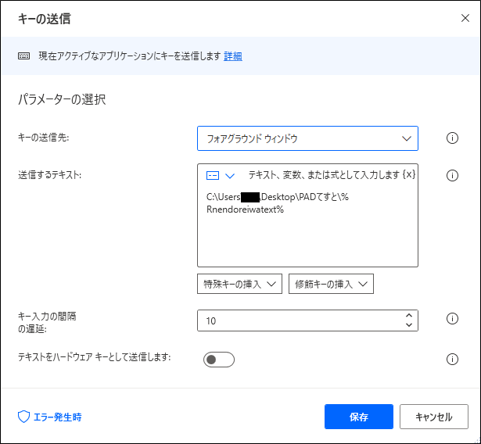Open the 詳細 link

(233, 56)
